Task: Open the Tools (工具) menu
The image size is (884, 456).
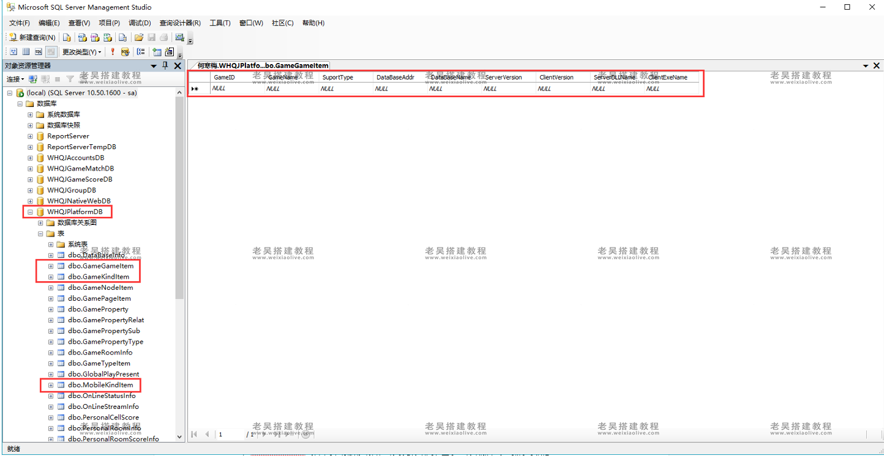Action: pos(220,23)
